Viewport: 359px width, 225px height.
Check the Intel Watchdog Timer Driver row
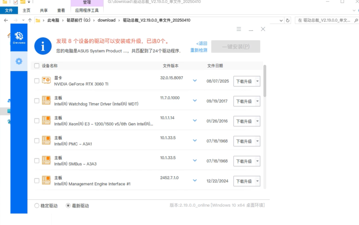[37, 101]
